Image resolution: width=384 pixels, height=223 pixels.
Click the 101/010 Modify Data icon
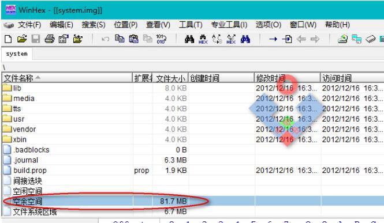coord(161,39)
